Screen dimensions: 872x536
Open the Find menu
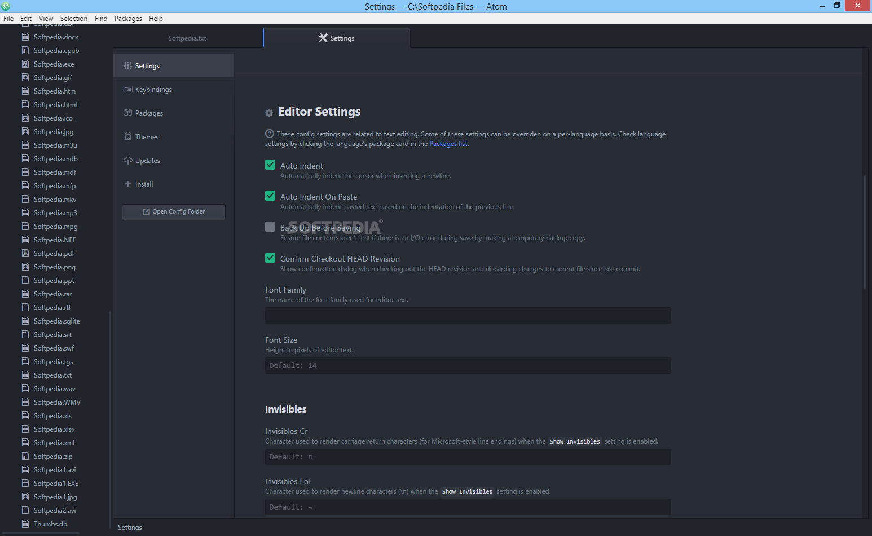(x=101, y=19)
